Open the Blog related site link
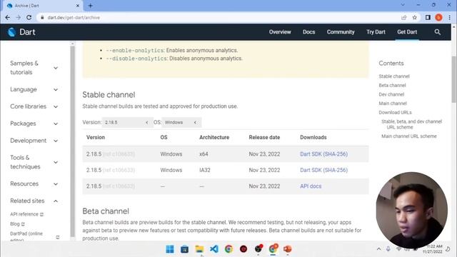Viewport: 457px width, 257px height. (15, 224)
